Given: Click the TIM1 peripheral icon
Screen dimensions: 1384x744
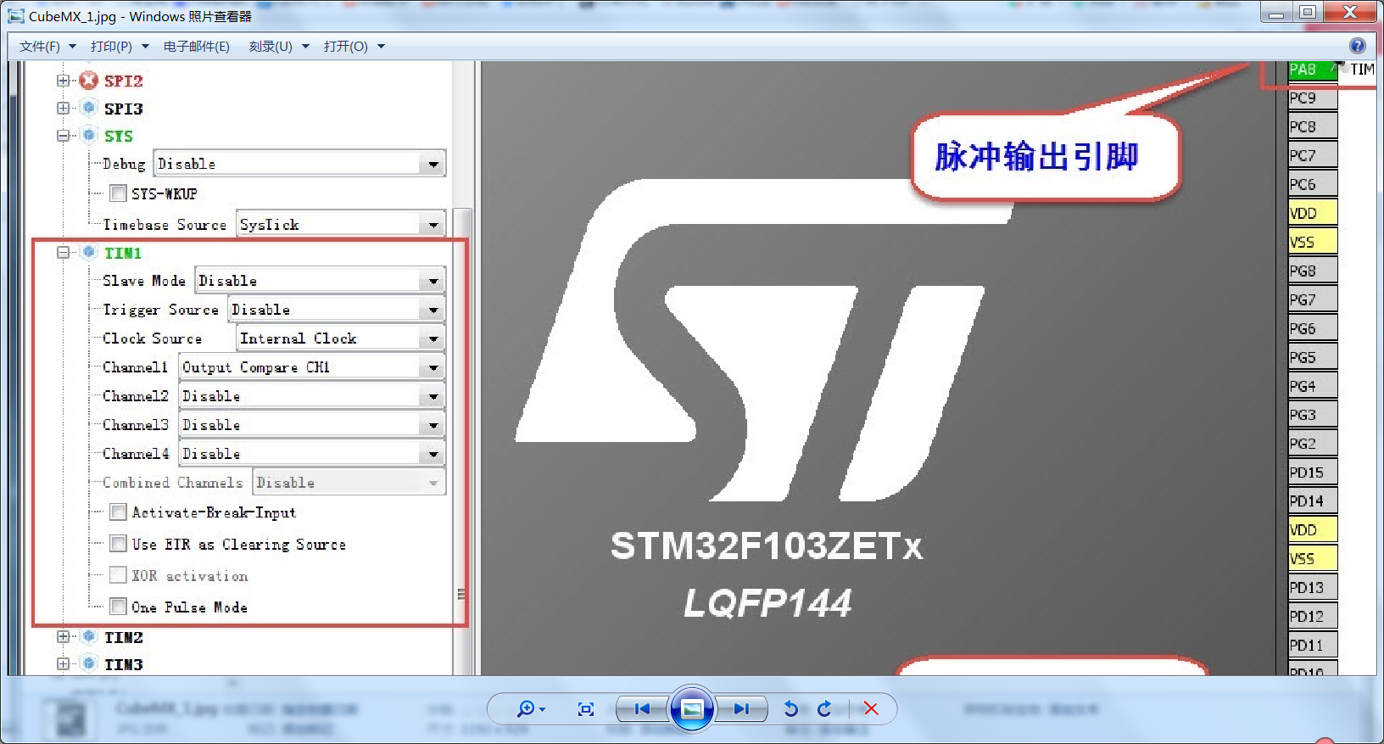Looking at the screenshot, I should [x=89, y=252].
